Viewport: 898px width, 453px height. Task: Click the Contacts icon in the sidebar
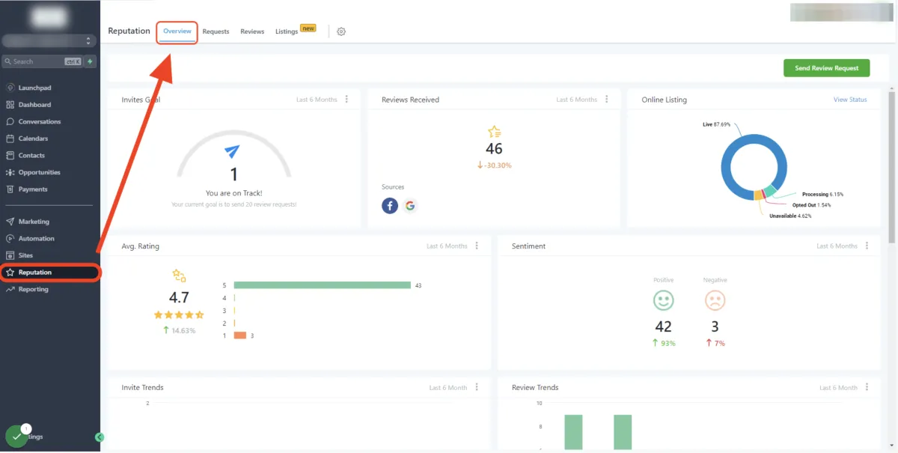pyautogui.click(x=10, y=155)
